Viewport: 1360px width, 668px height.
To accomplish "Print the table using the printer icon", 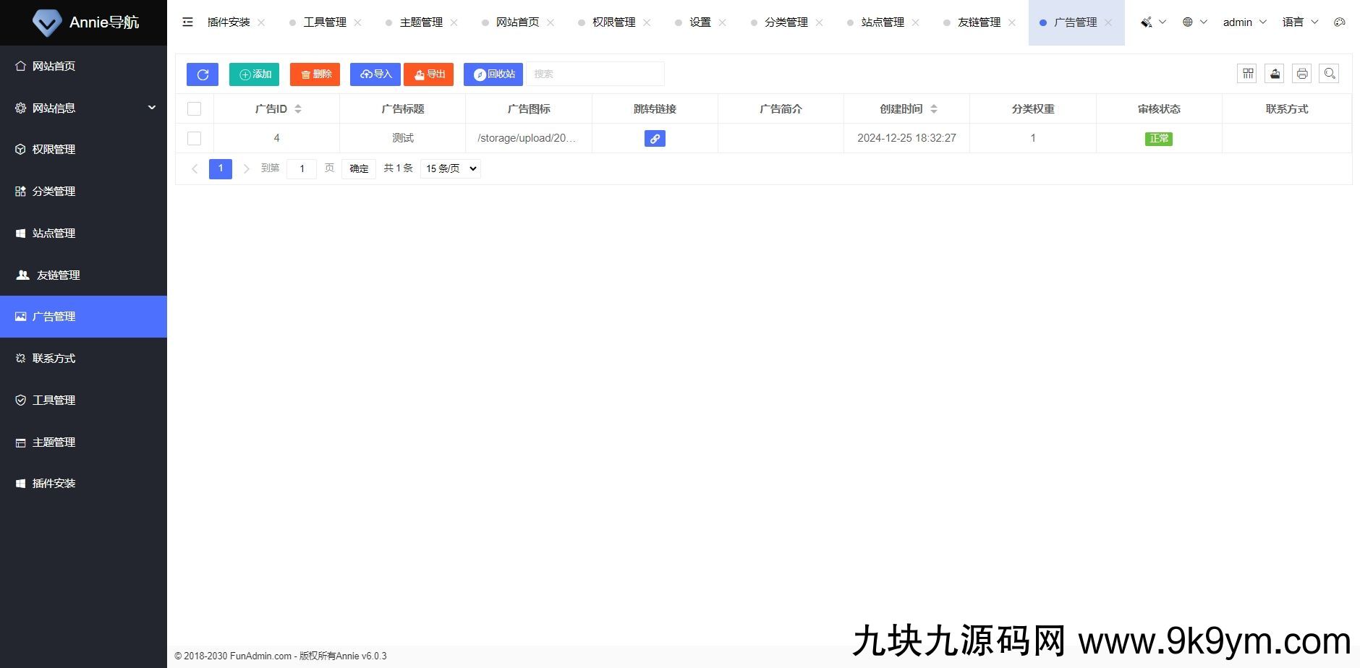I will pyautogui.click(x=1302, y=74).
